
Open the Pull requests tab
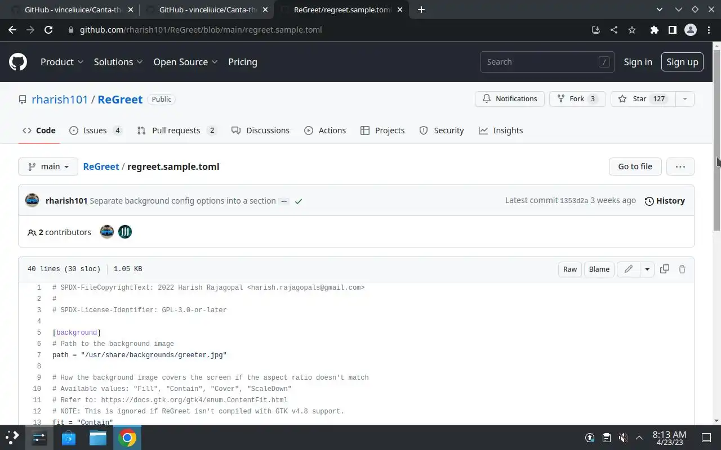coord(176,130)
